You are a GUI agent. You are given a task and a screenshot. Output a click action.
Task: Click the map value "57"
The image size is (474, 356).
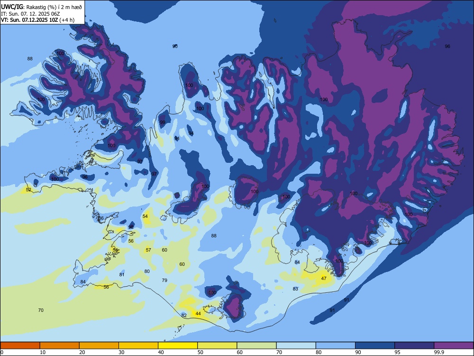pyautogui.click(x=148, y=250)
